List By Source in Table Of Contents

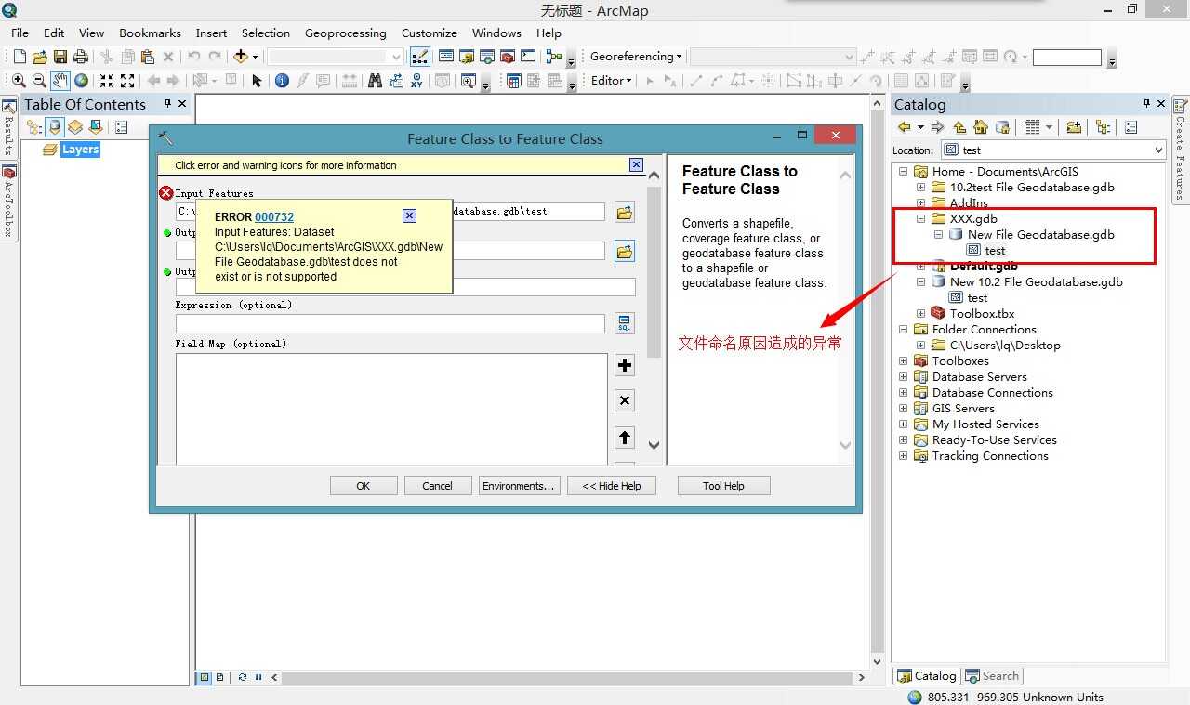[55, 127]
